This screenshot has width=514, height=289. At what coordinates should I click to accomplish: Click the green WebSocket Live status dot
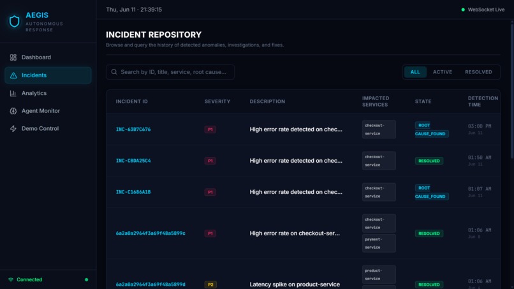(463, 10)
